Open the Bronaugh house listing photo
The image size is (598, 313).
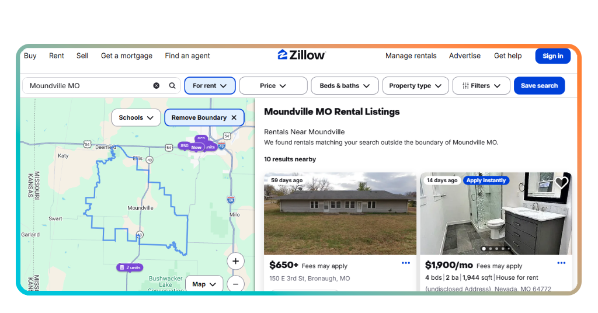[340, 214]
